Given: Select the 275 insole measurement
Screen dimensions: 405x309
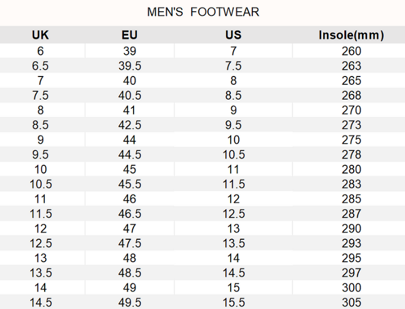Looking at the screenshot, I should click(x=351, y=140).
